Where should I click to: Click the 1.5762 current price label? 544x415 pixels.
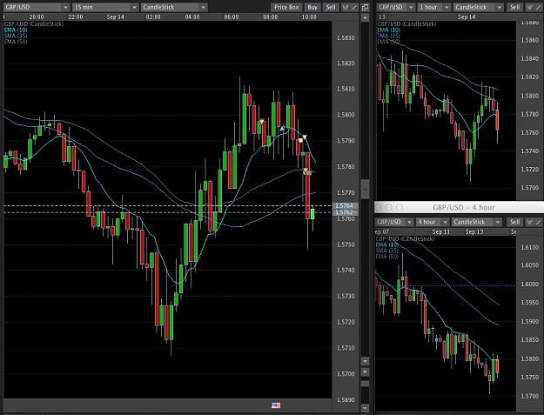click(x=345, y=212)
